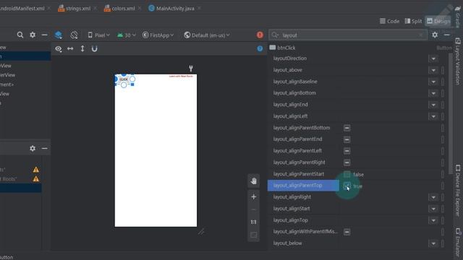Expand the layout_alignBottom dropdown
463x260 pixels.
point(433,93)
